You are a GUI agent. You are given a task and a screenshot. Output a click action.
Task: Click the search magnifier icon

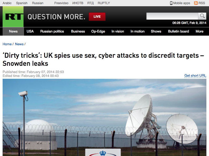point(202,16)
